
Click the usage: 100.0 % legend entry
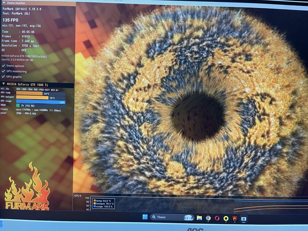(x=103, y=207)
